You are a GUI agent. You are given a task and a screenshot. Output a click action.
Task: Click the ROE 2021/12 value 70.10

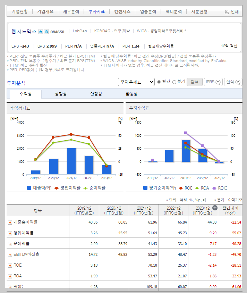pyautogui.click(x=153, y=265)
